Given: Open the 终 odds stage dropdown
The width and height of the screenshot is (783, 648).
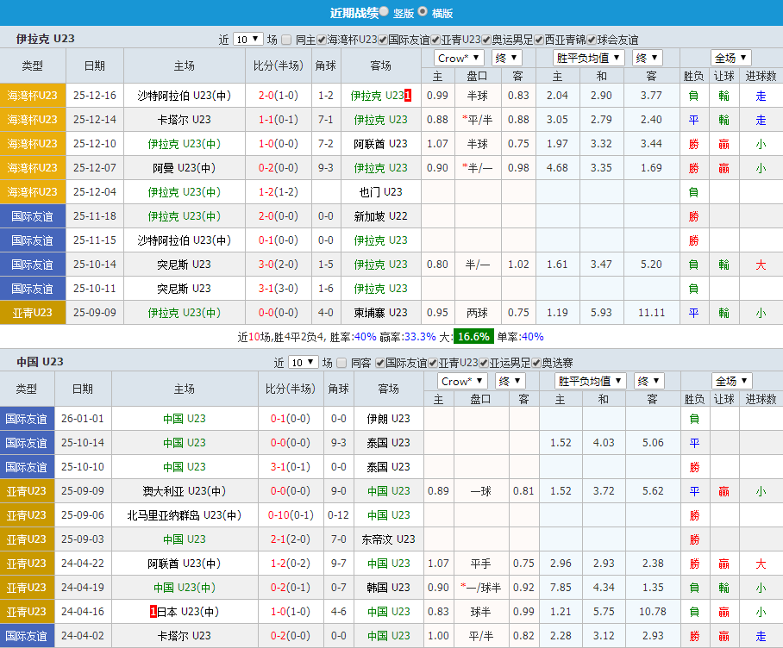Looking at the screenshot, I should tap(506, 58).
